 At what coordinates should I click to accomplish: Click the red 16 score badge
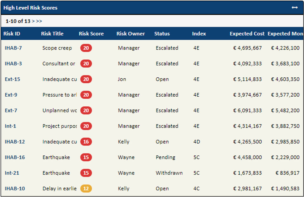pyautogui.click(x=86, y=142)
